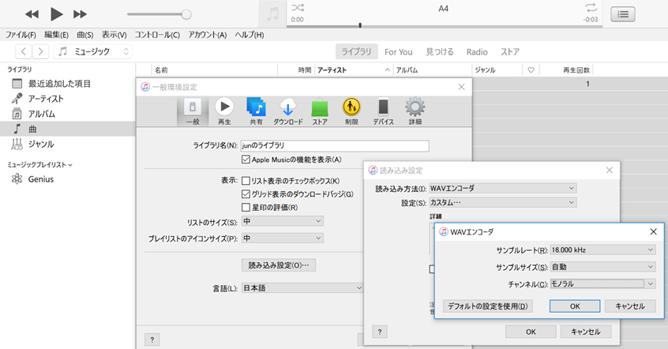Click OK in the 読み込み設定 dialog
Image resolution: width=668 pixels, height=349 pixels.
click(x=531, y=332)
